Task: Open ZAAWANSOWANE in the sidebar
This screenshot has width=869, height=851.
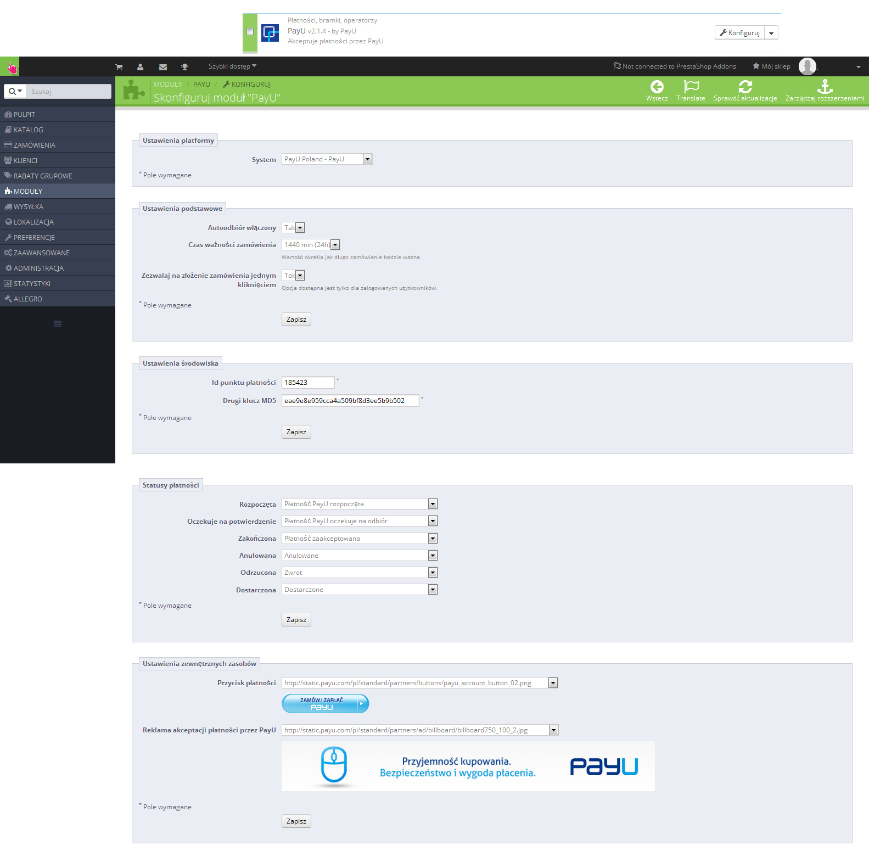Action: 58,253
